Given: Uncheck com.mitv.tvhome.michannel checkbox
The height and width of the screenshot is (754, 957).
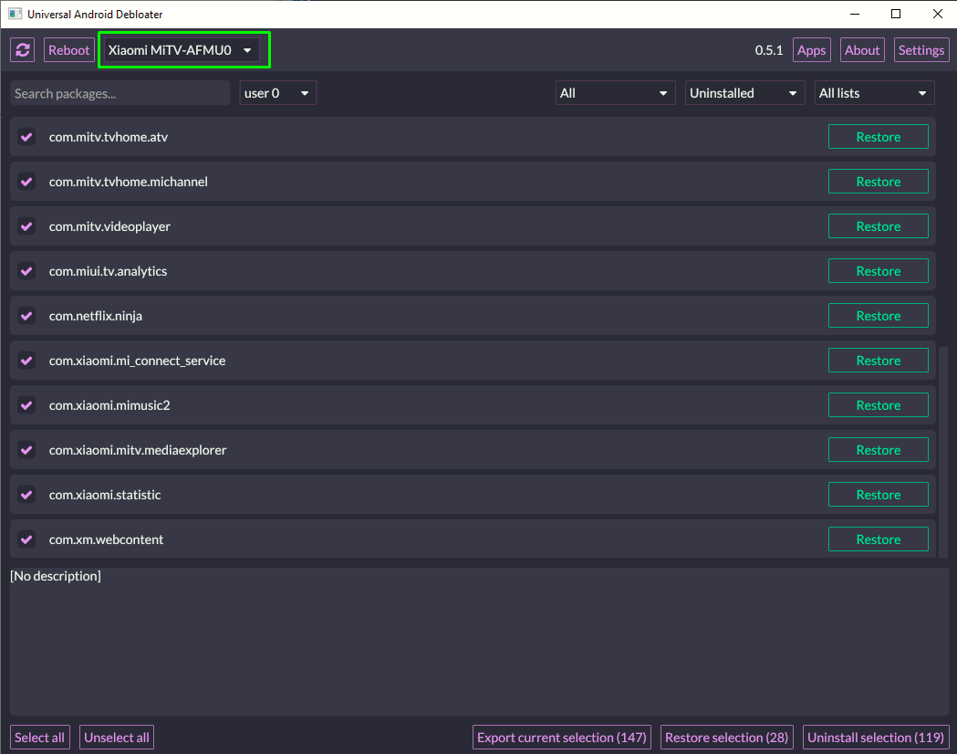Looking at the screenshot, I should (26, 182).
